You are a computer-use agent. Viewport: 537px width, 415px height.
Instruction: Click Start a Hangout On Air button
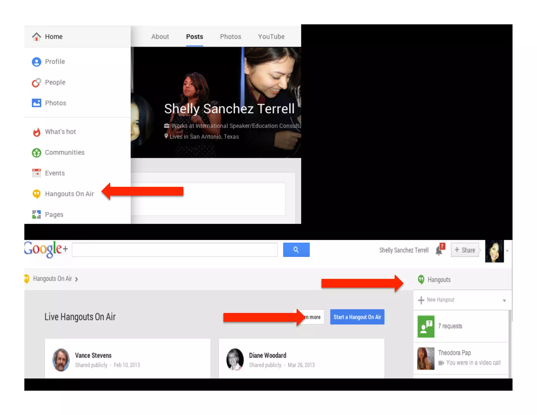(x=357, y=317)
